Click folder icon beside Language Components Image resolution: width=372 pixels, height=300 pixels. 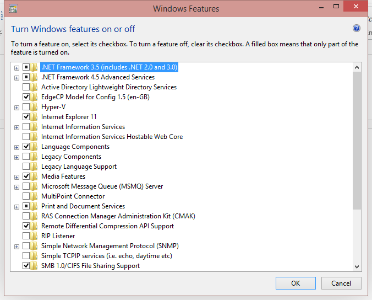[34, 147]
